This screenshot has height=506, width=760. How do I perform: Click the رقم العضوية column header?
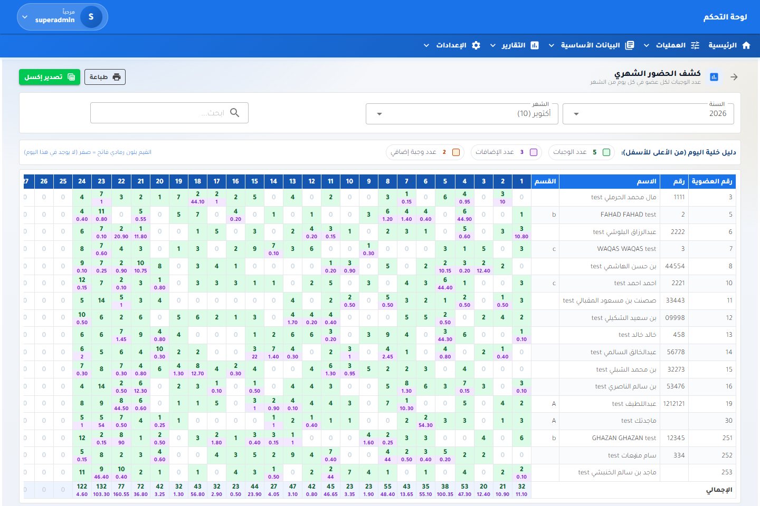click(712, 181)
